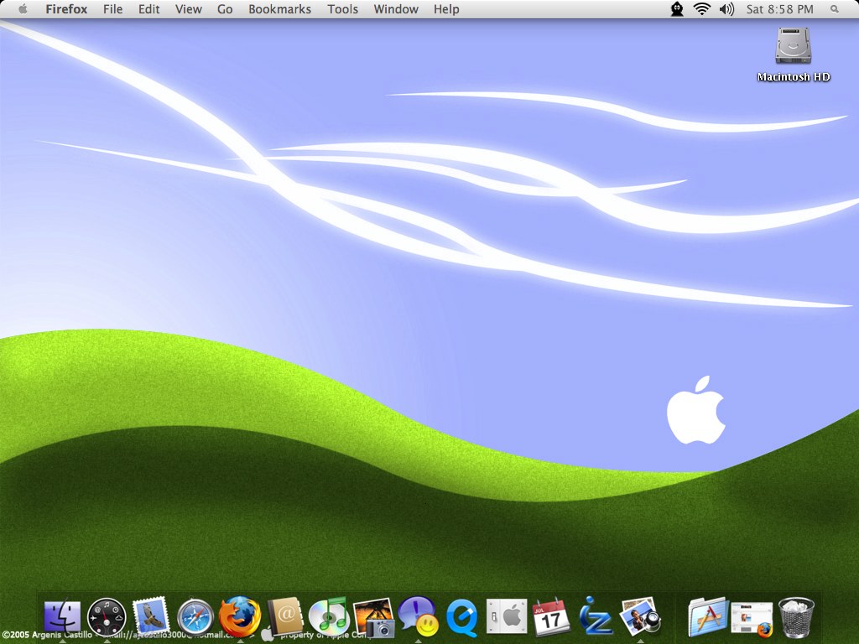Open the Applications folder in dock

(708, 617)
